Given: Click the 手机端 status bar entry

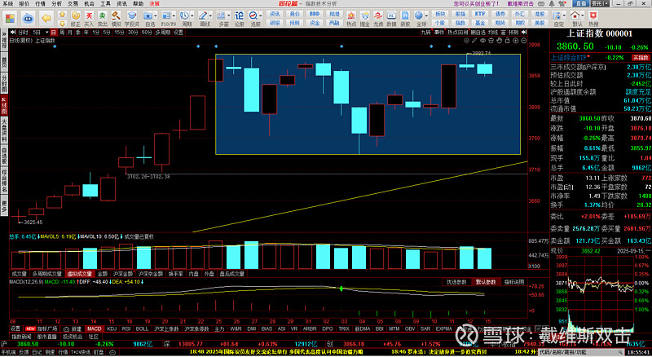Looking at the screenshot, I should click(8, 352).
